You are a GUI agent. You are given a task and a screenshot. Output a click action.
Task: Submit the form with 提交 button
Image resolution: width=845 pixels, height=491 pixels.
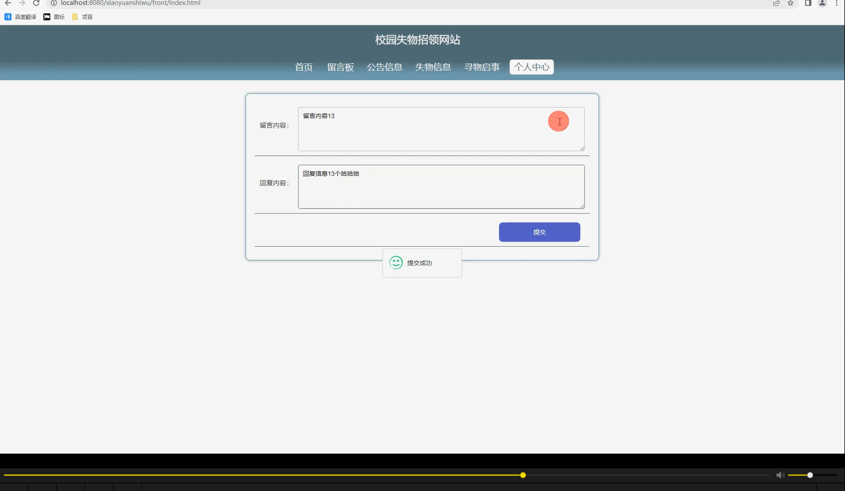click(x=540, y=232)
